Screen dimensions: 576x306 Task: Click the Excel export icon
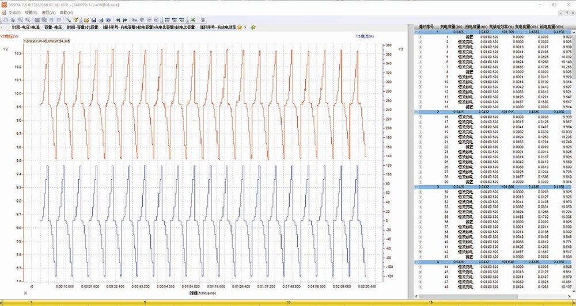point(192,20)
